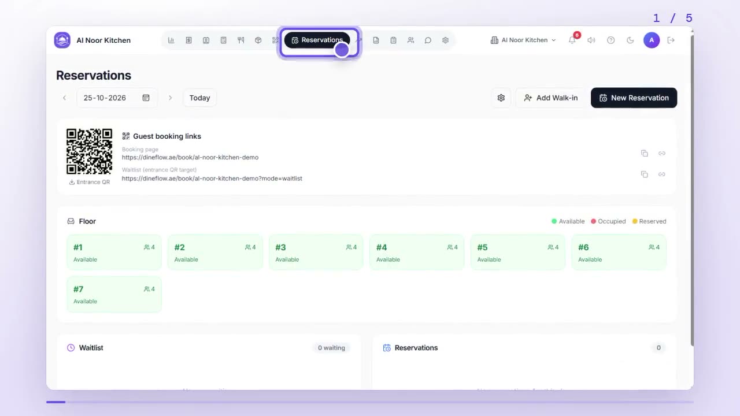Screen dimensions: 740x416
Task: Select the Reservations tab in top navigation
Action: [x=317, y=40]
